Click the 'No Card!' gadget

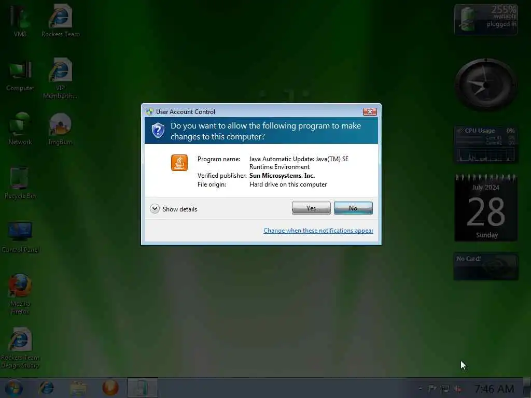[x=485, y=266]
